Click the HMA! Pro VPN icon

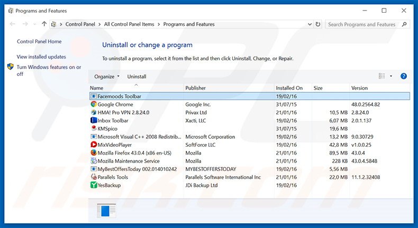tap(94, 112)
